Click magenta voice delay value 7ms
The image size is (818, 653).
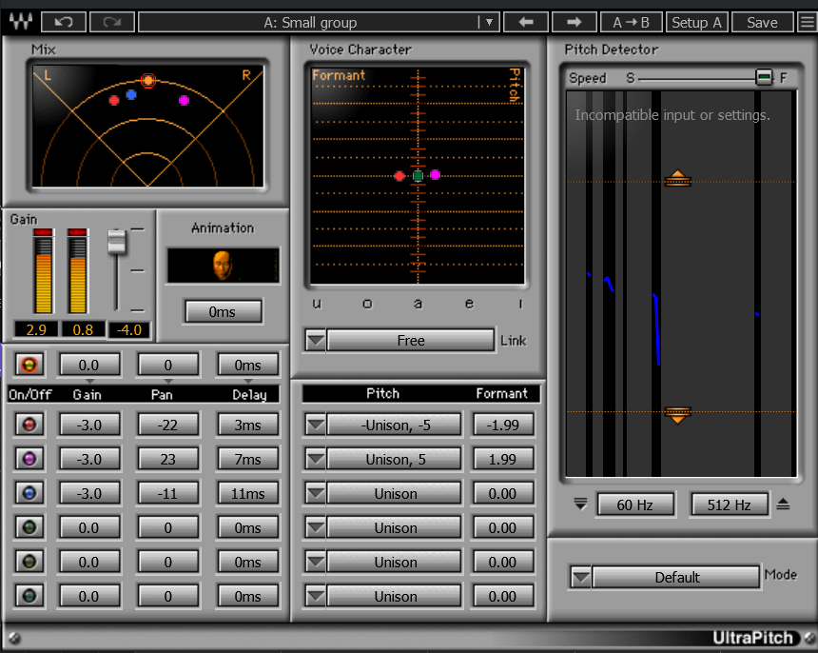click(248, 460)
